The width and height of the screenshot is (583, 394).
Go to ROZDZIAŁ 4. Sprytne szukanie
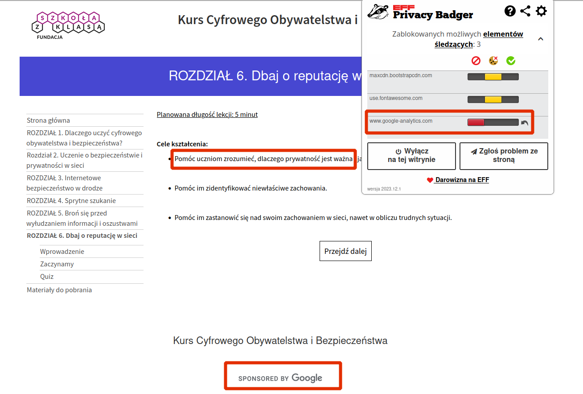click(71, 201)
